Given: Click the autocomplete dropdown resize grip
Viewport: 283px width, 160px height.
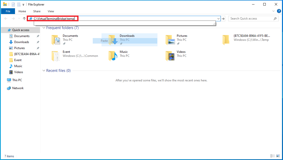Looking at the screenshot, I should pos(214,24).
